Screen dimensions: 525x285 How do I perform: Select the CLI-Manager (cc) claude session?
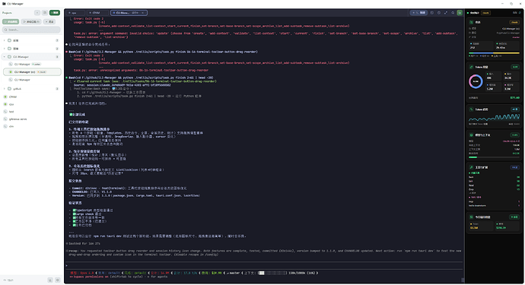[x=32, y=72]
